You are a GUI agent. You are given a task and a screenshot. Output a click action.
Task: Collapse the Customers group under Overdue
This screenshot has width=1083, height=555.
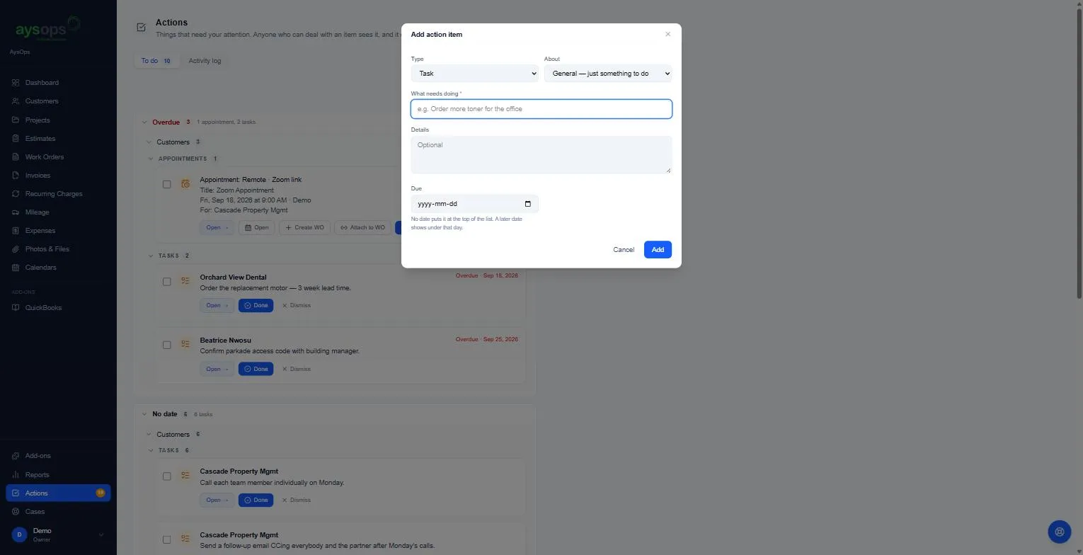pyautogui.click(x=149, y=142)
